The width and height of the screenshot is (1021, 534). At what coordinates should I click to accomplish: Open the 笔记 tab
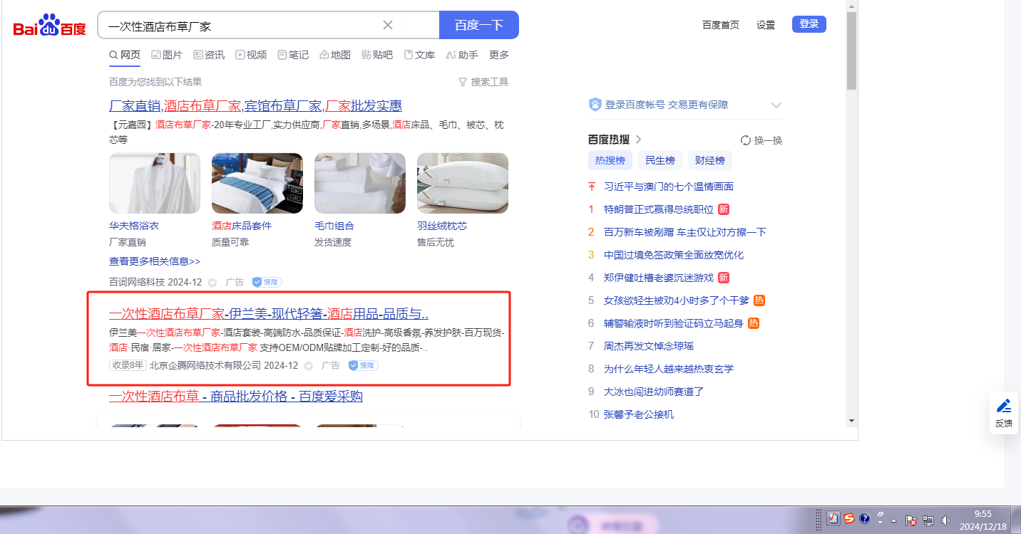(293, 55)
